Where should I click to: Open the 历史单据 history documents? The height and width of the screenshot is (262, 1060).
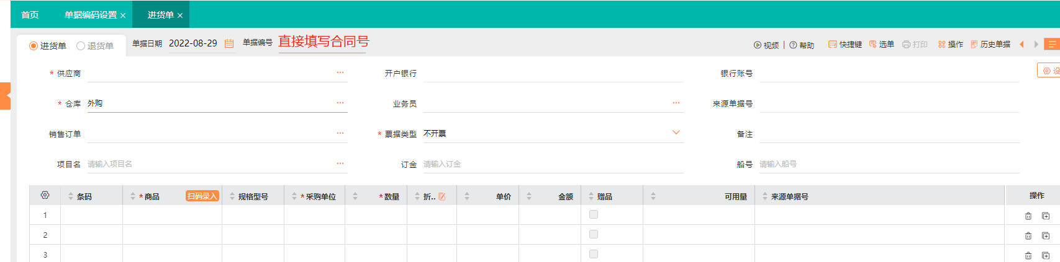[990, 45]
